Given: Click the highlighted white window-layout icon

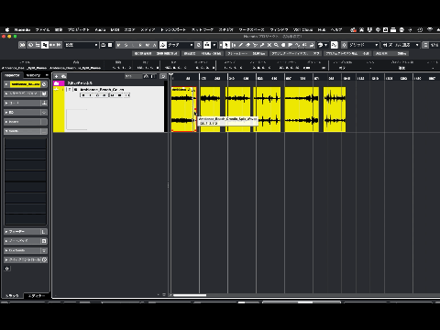Looking at the screenshot, I should 45,45.
